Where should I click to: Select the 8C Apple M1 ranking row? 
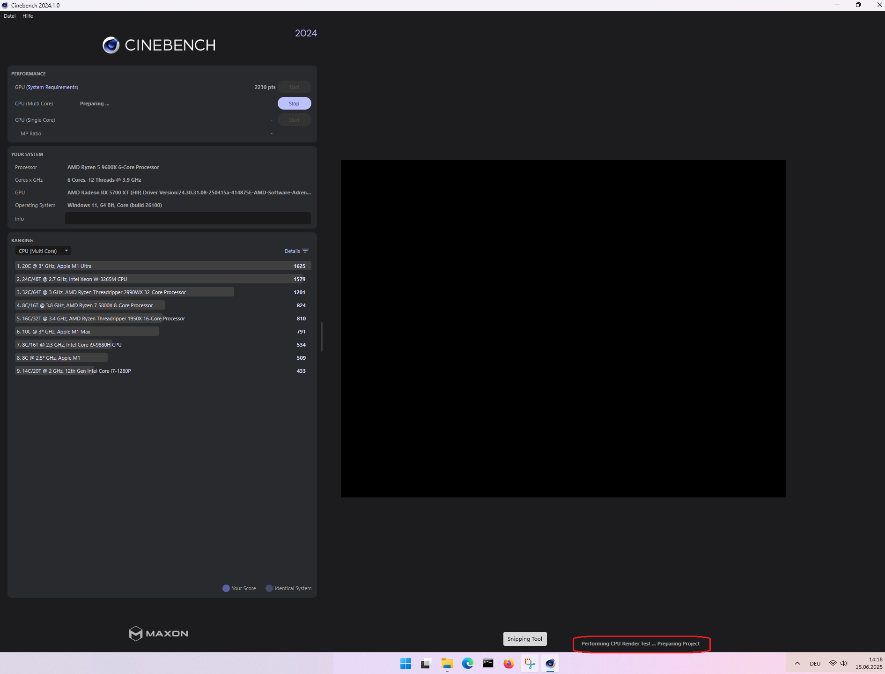[163, 358]
